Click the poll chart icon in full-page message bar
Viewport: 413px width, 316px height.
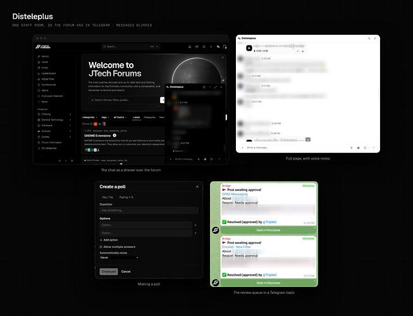click(x=358, y=148)
